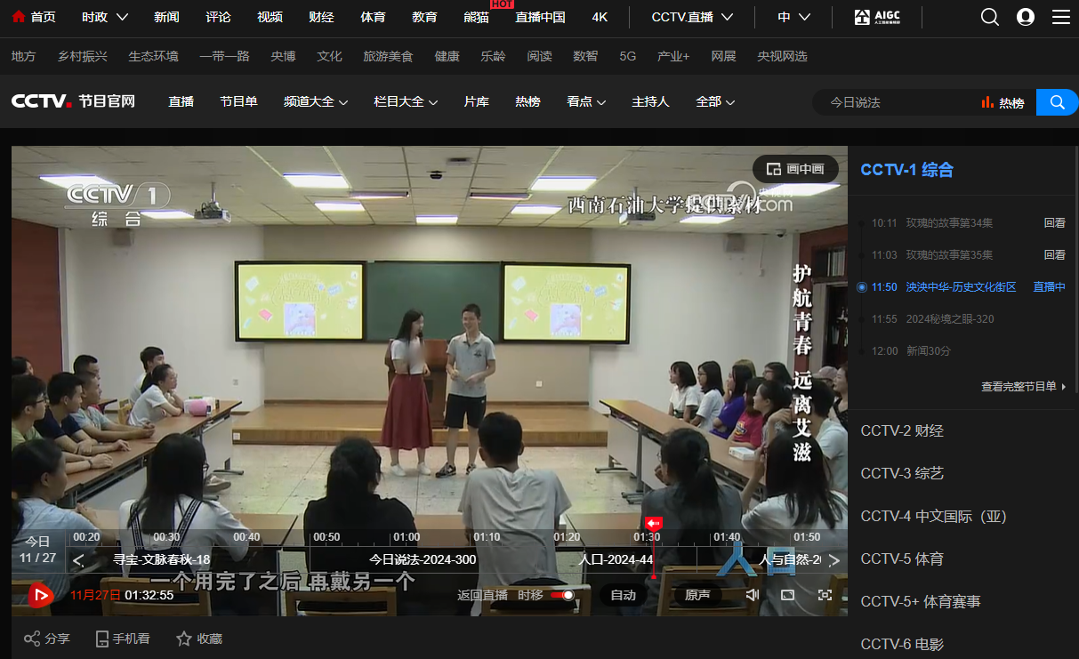The width and height of the screenshot is (1079, 659).
Task: Open the CCTV.直播 dropdown in top bar
Action: (691, 17)
